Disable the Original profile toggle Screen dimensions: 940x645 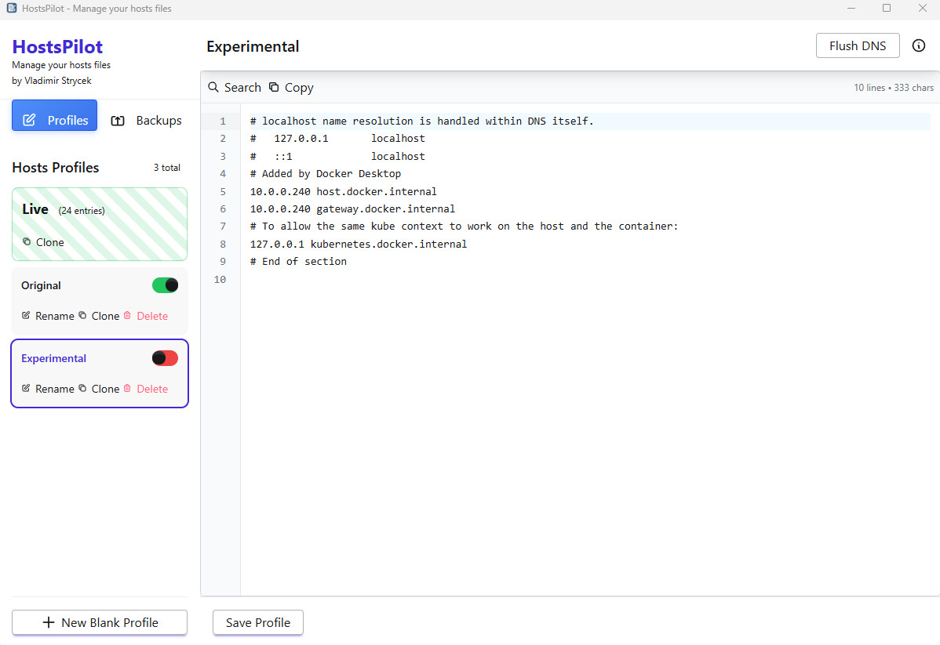165,285
